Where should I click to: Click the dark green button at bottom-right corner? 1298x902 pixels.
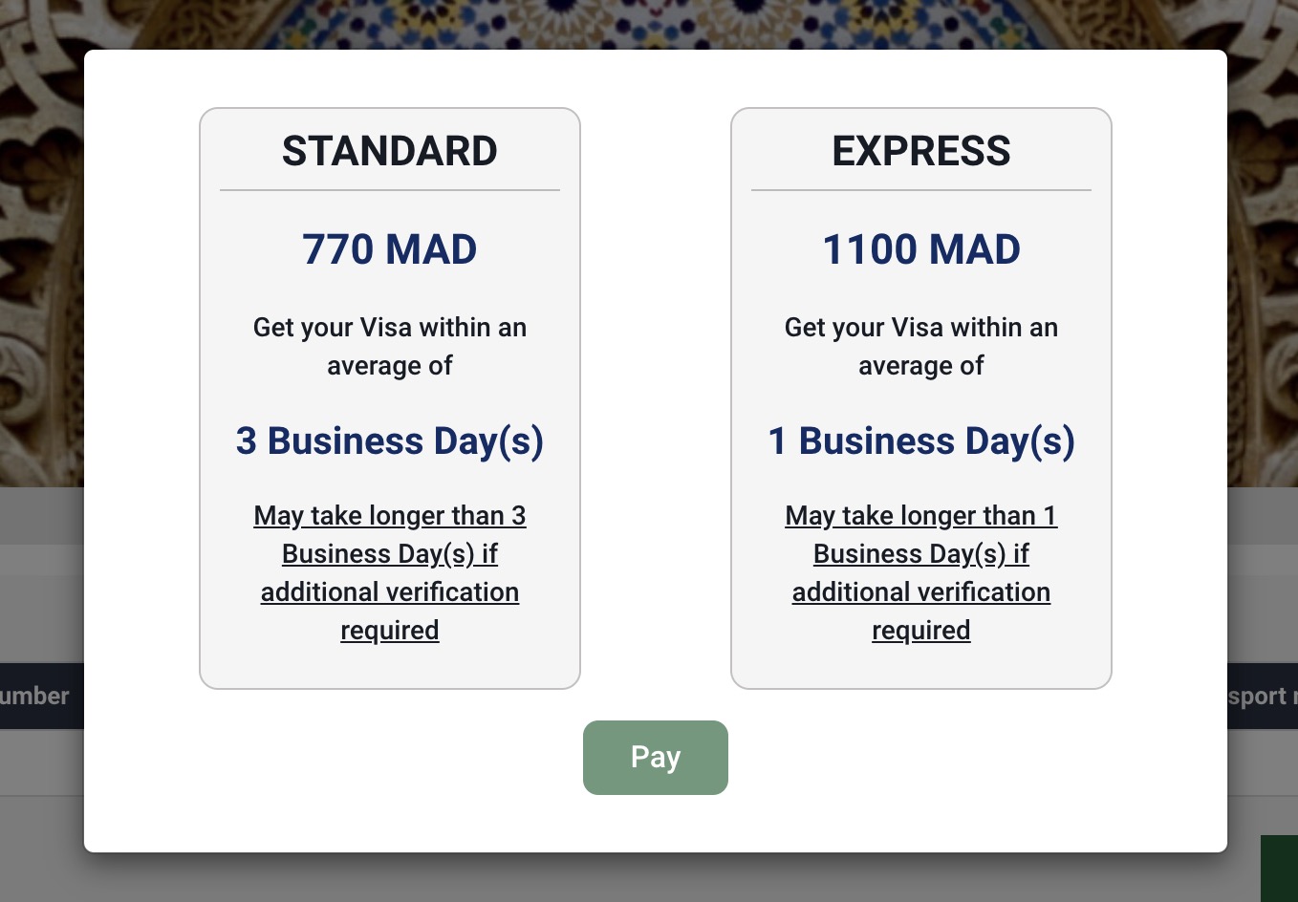coord(1279,868)
